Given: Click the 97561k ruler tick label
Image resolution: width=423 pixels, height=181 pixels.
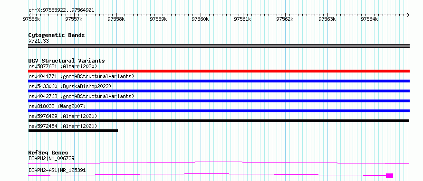Looking at the screenshot, I should [x=243, y=19].
